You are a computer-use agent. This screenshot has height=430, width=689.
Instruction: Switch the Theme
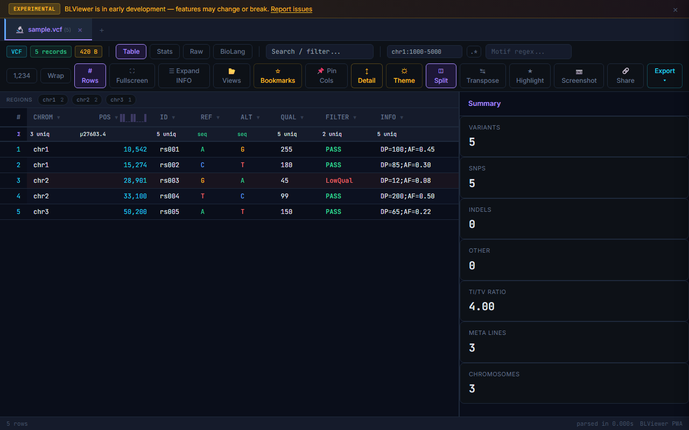tap(404, 75)
